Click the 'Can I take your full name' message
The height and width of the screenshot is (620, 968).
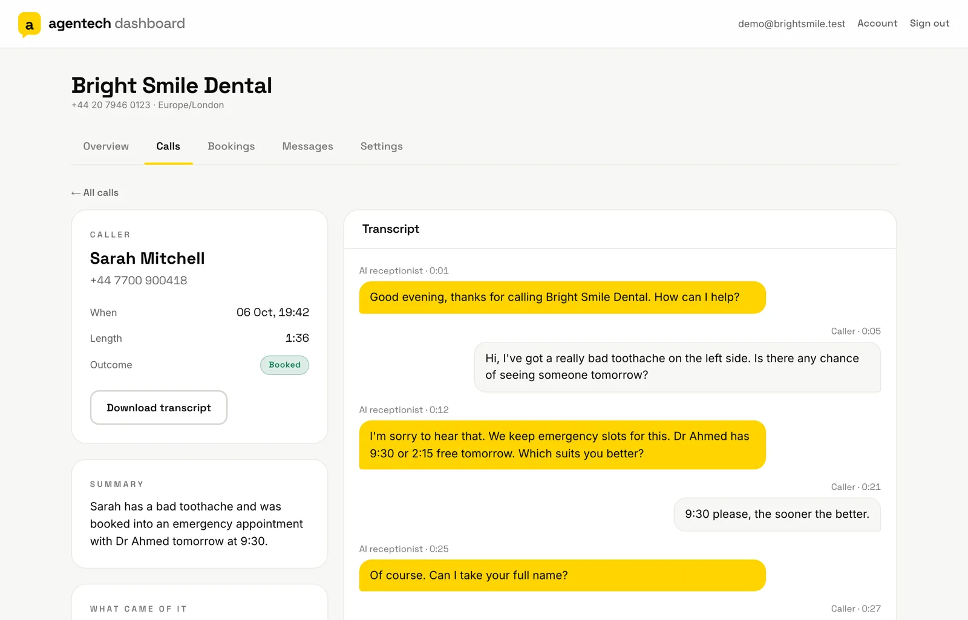click(x=563, y=575)
